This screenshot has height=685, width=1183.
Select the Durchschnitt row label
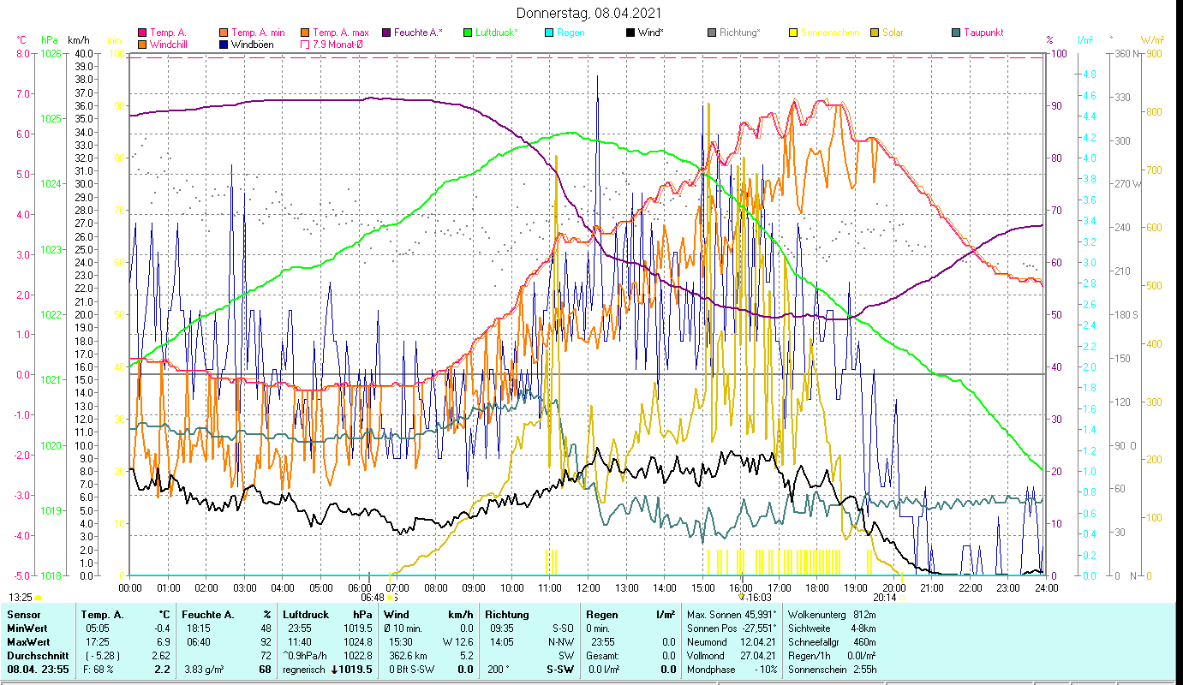click(x=38, y=656)
